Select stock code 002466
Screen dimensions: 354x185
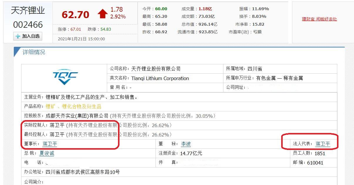28,25
